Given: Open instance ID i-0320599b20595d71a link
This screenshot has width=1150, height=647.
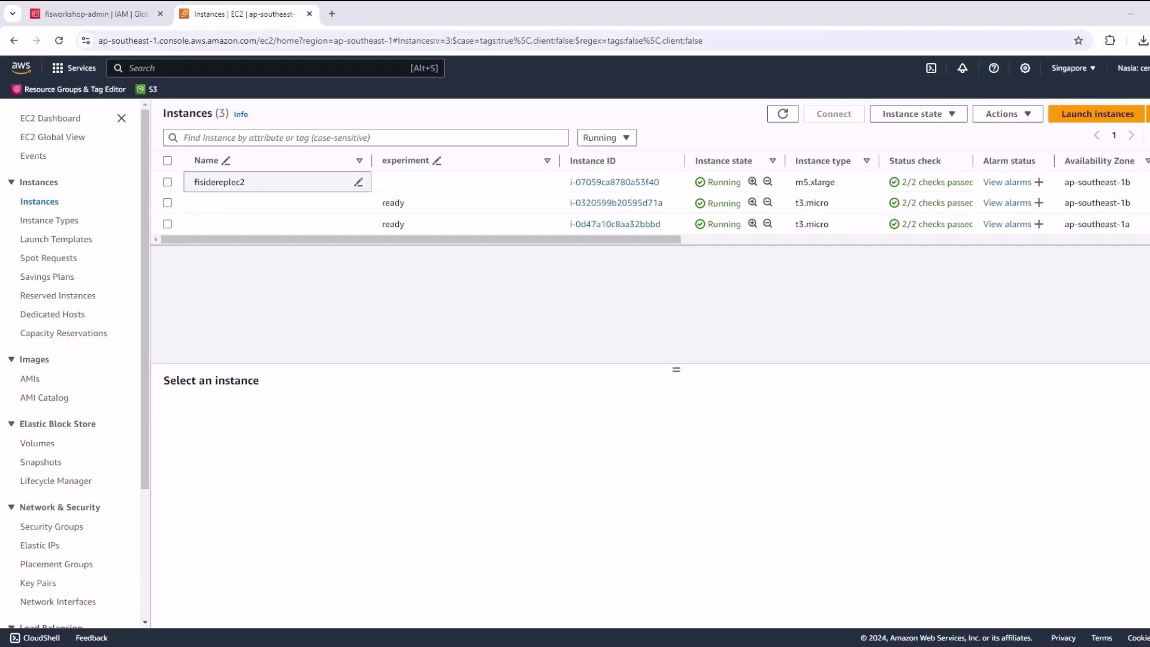Looking at the screenshot, I should [x=616, y=203].
